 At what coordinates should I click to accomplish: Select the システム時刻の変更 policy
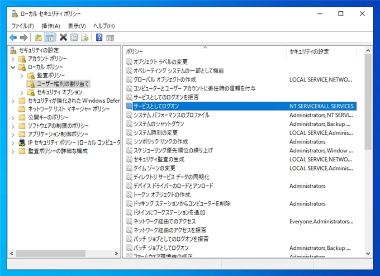(155, 132)
